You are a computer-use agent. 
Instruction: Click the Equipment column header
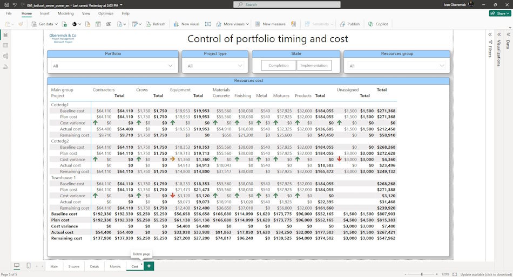(x=180, y=90)
